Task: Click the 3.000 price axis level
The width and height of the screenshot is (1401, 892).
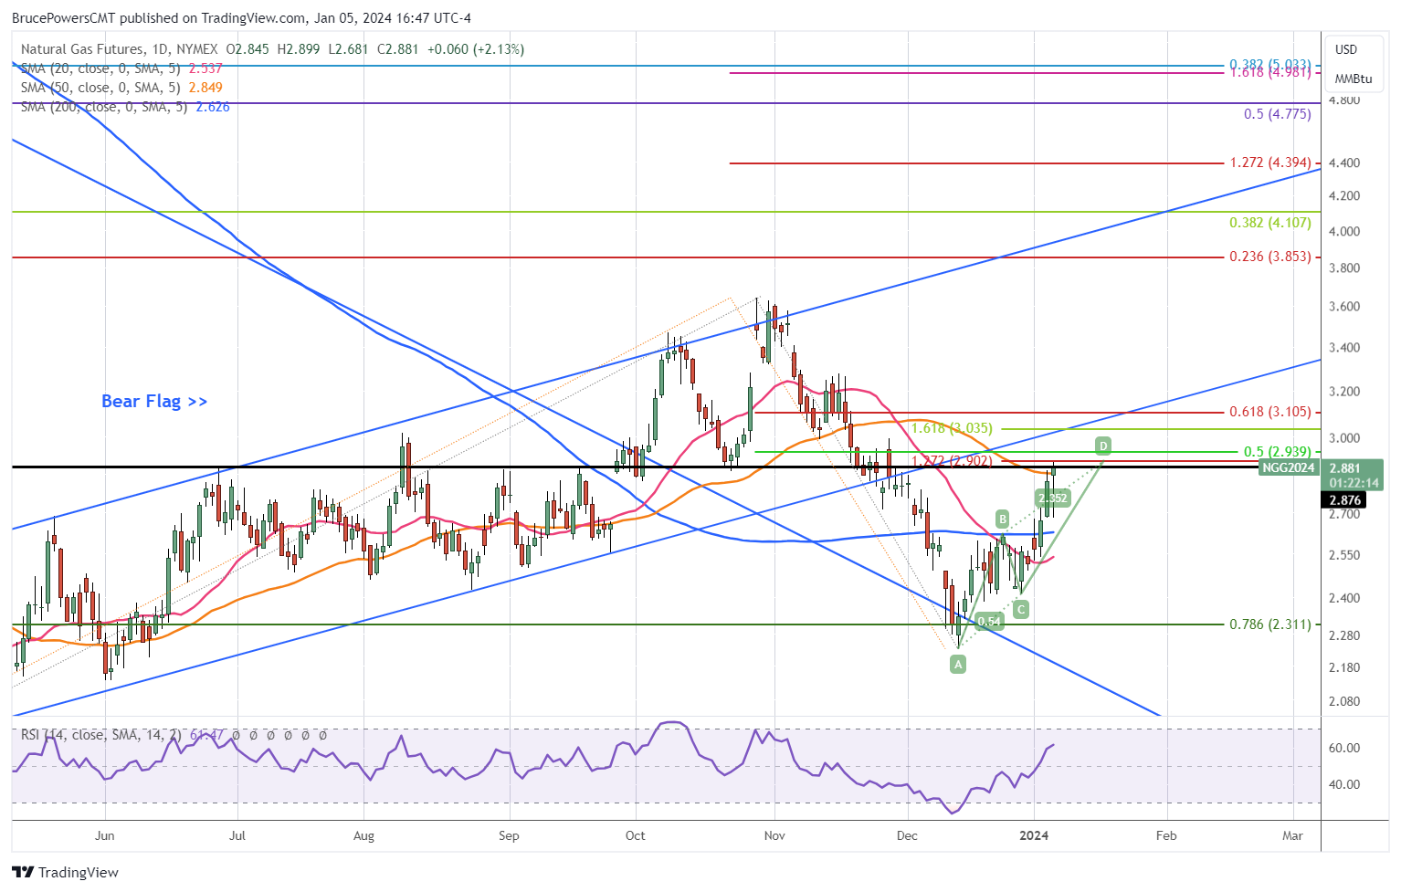Action: point(1344,438)
